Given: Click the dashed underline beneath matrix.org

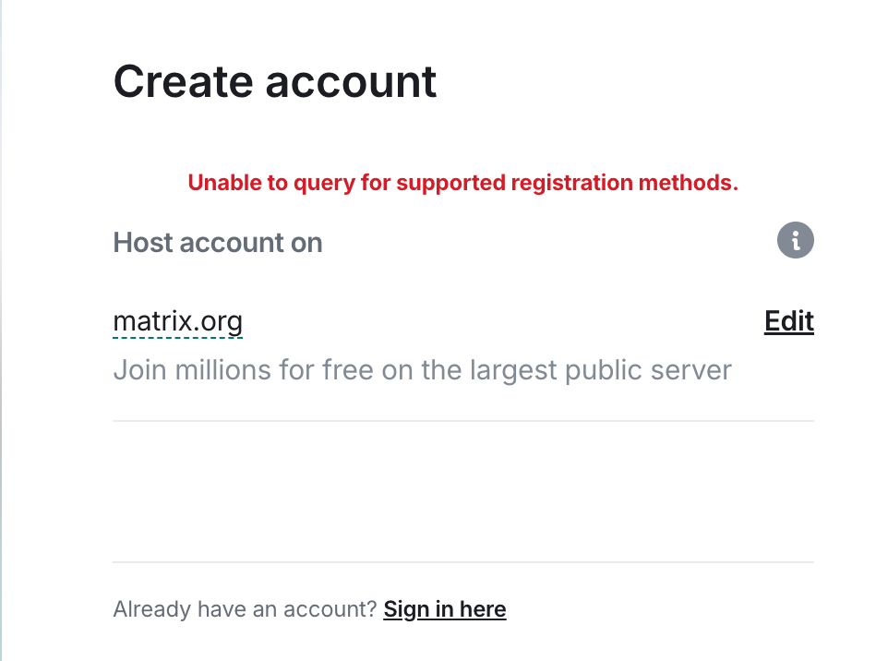Looking at the screenshot, I should 177,338.
